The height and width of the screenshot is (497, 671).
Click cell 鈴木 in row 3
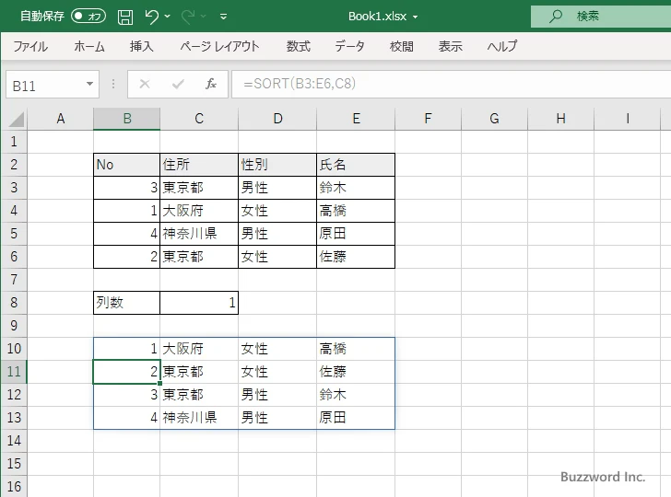tap(356, 188)
